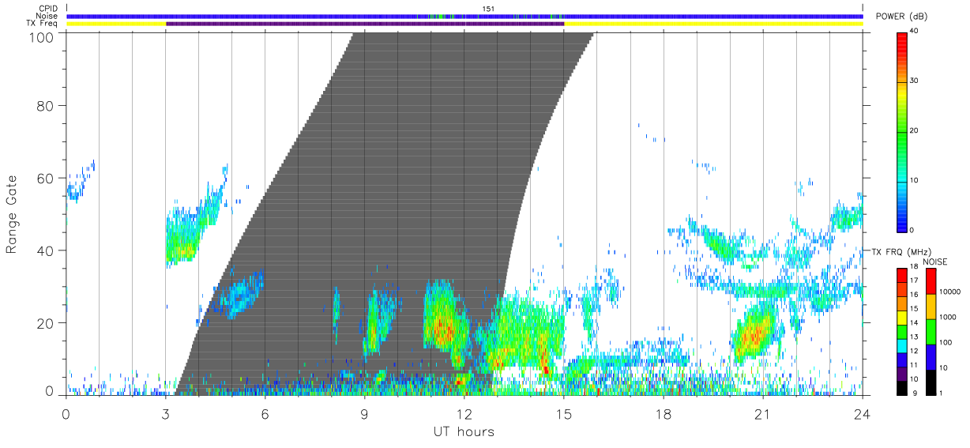Pick the yellow 14–15 MHz TX FRQ swatch
Screen dimensions: 970x448
pyautogui.click(x=900, y=317)
